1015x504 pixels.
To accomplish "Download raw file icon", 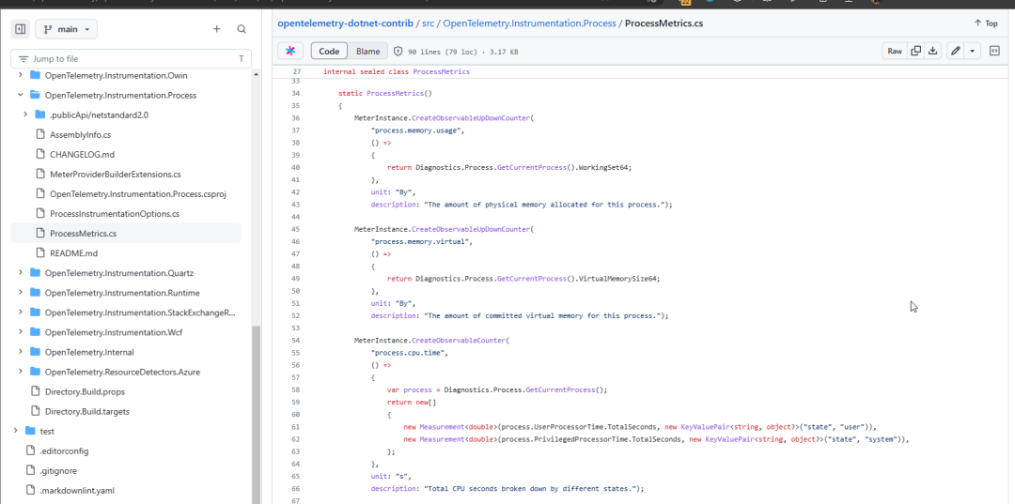I will pos(933,51).
